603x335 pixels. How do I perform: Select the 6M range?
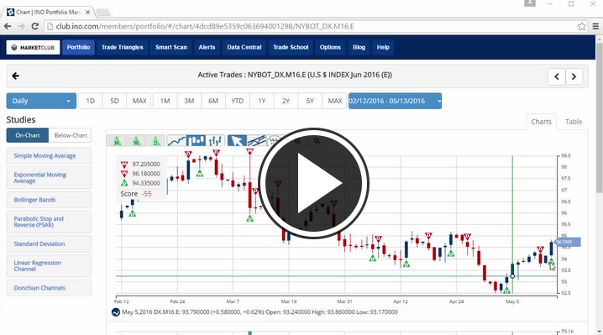coord(213,101)
